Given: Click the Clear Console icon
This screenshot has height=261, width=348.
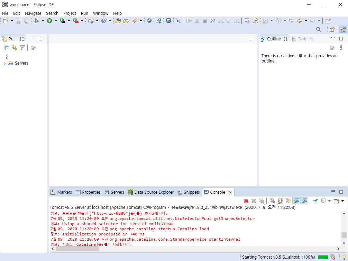Looking at the screenshot, I should click(x=272, y=201).
